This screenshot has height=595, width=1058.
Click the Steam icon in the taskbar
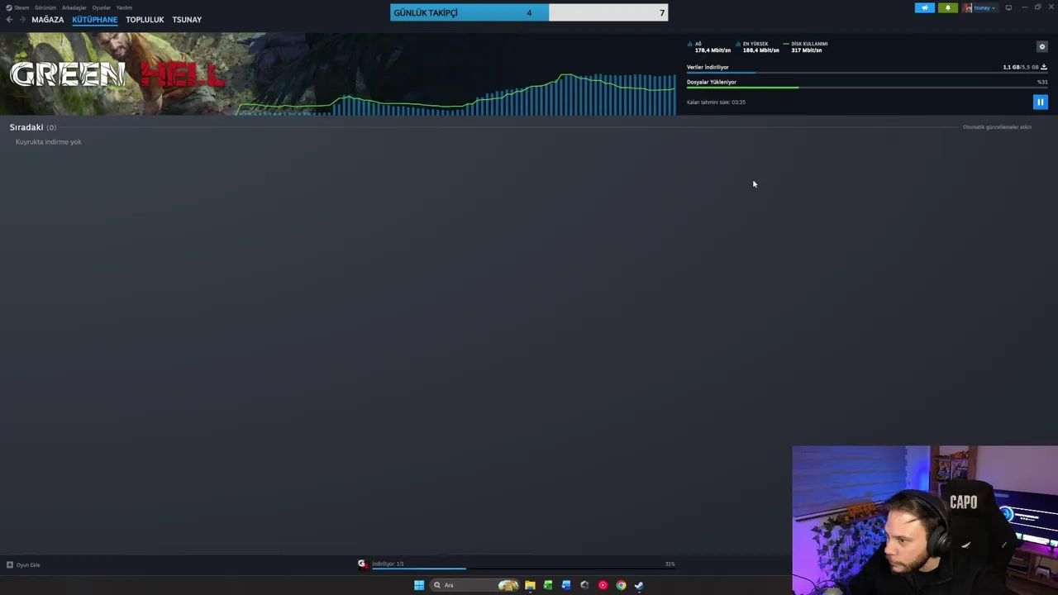coord(639,585)
